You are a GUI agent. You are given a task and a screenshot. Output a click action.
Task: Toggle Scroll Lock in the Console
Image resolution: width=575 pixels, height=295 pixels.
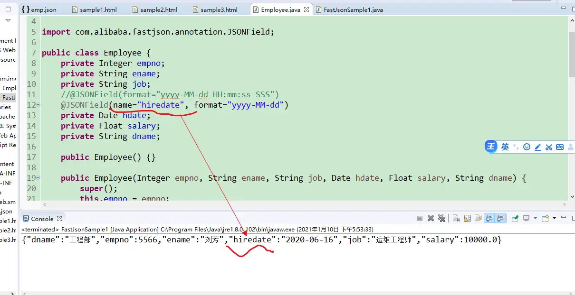[x=467, y=218]
